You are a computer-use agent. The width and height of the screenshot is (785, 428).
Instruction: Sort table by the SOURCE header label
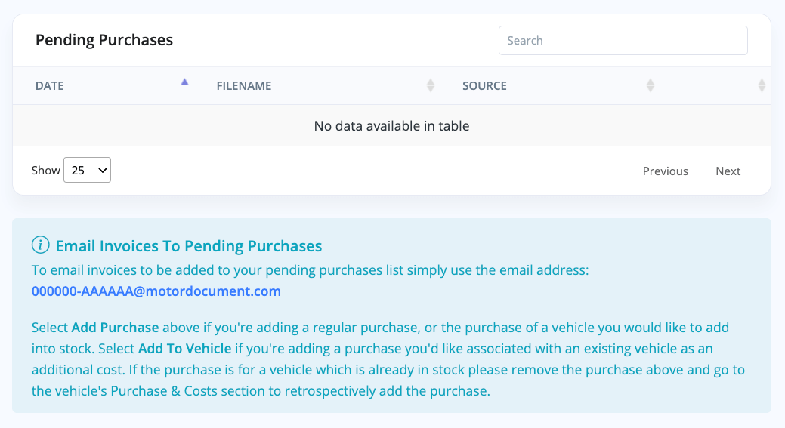(x=484, y=86)
